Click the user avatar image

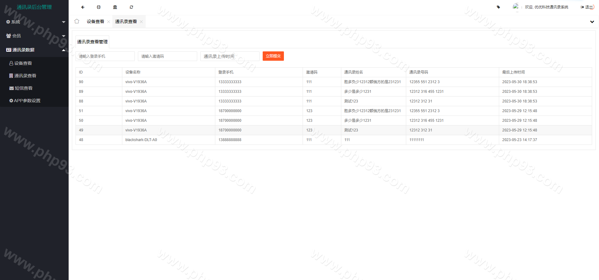click(515, 7)
